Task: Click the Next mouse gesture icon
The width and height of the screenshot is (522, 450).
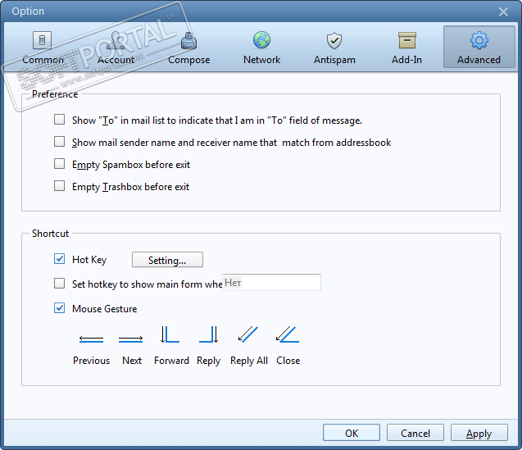Action: 130,339
